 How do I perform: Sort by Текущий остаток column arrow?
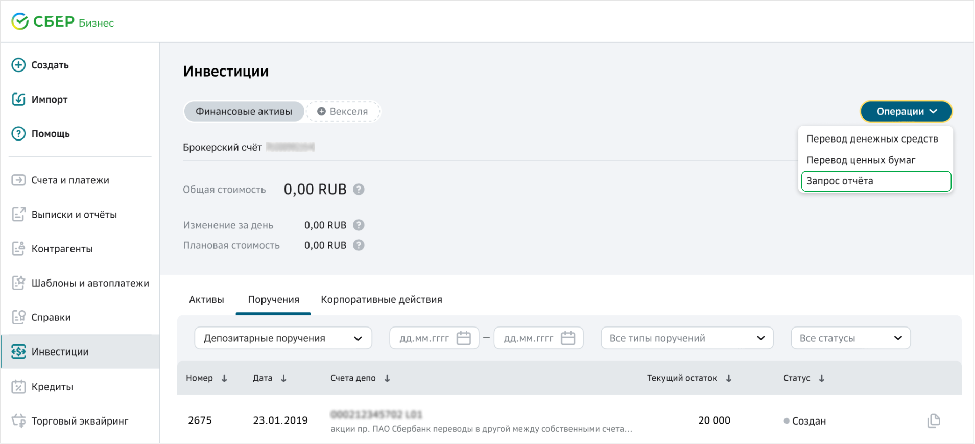pyautogui.click(x=729, y=378)
